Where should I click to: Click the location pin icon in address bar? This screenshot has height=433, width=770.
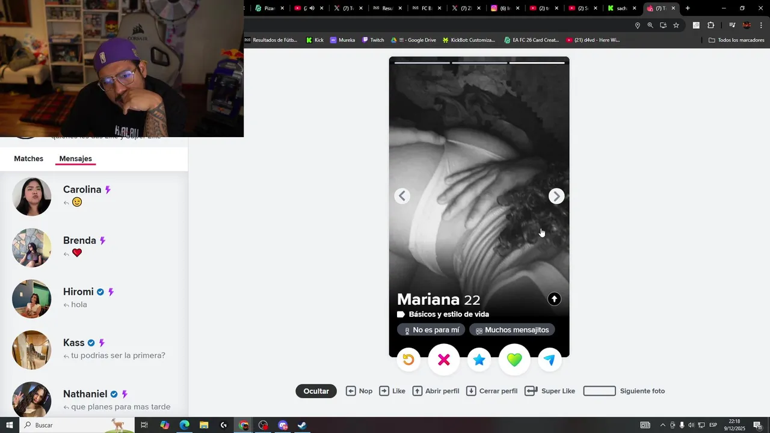point(638,25)
